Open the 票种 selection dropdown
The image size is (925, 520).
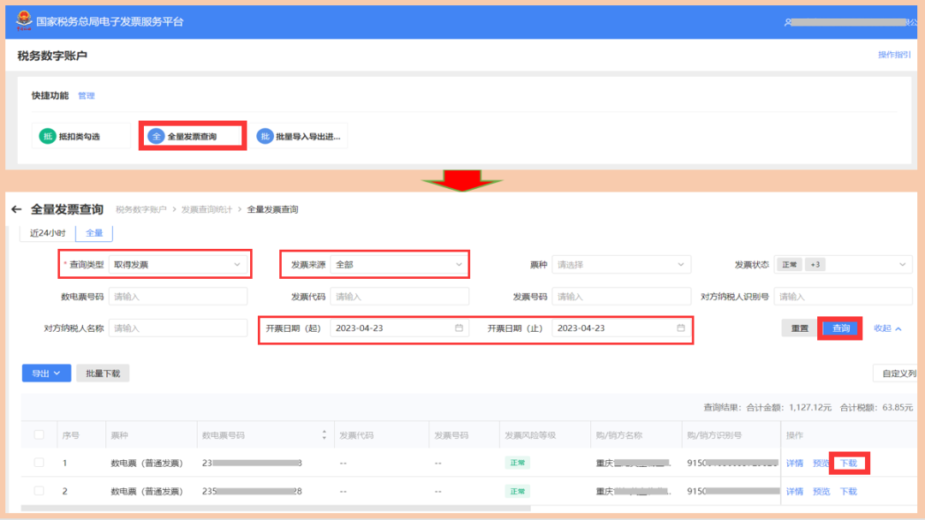[621, 265]
